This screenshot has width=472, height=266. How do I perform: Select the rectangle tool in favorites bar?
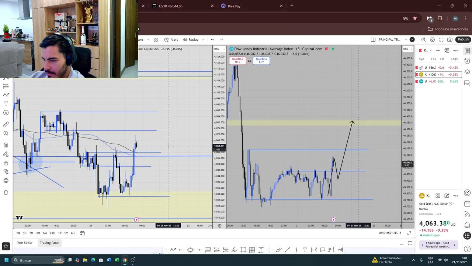point(243,250)
